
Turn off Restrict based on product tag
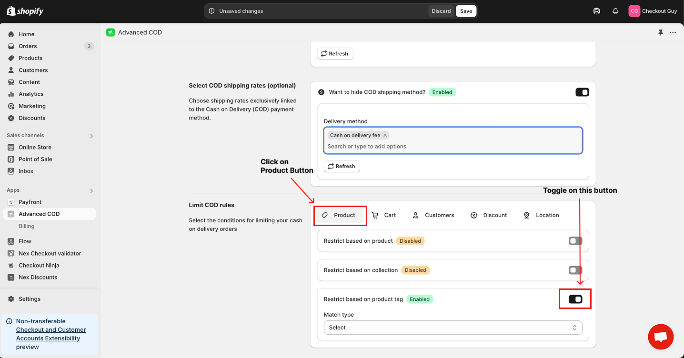(x=575, y=299)
